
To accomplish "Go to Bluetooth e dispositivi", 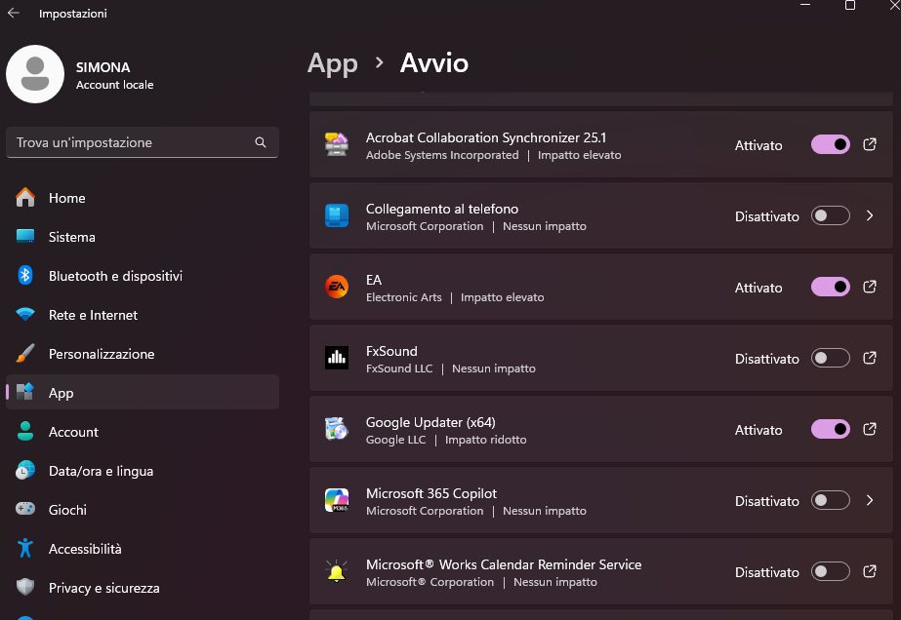I will [x=142, y=276].
